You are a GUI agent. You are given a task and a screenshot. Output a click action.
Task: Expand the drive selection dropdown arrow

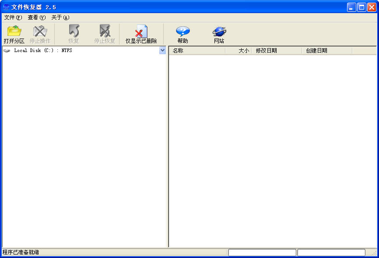[x=162, y=50]
